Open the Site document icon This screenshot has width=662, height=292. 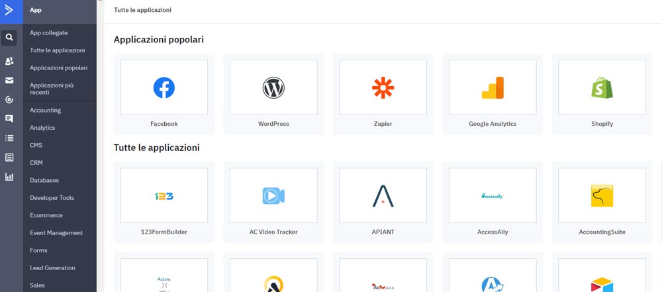point(9,157)
